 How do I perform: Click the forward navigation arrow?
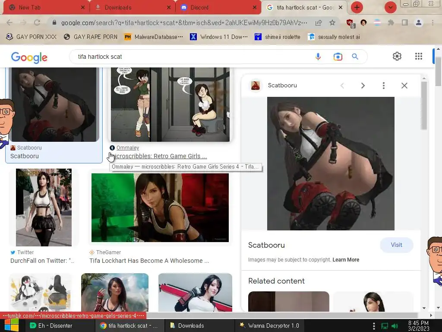(23, 22)
